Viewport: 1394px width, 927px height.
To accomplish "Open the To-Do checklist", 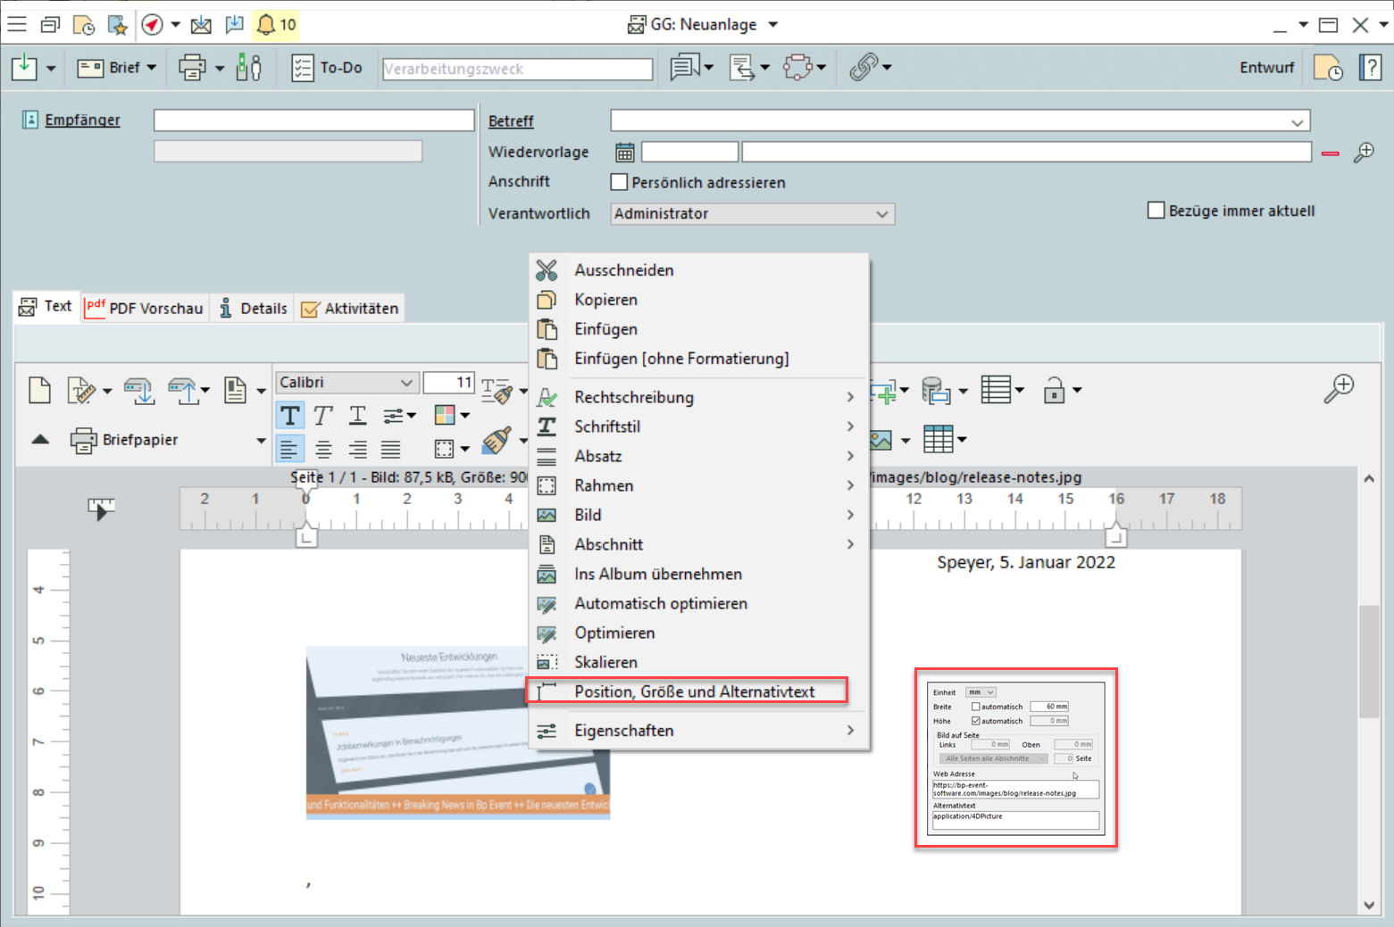I will click(x=327, y=68).
